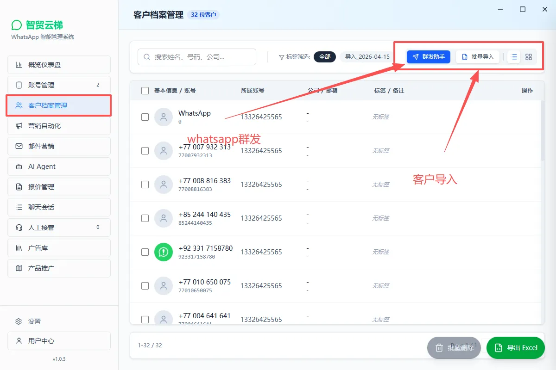The image size is (556, 370).
Task: Click the 营销自动化 megaphone icon
Action: [x=19, y=126]
